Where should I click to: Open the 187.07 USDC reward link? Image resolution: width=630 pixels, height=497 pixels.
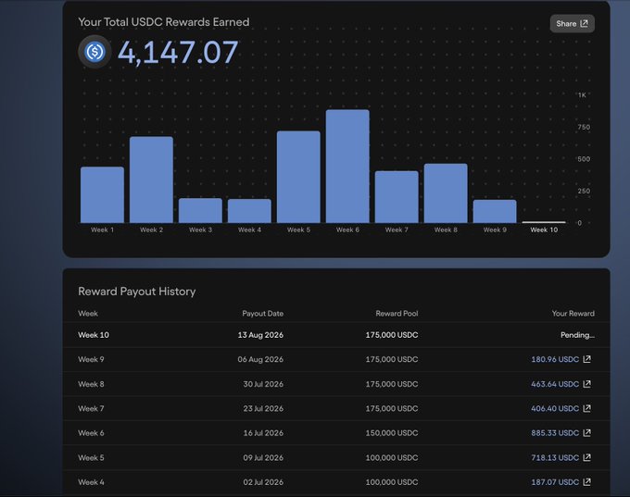[555, 482]
